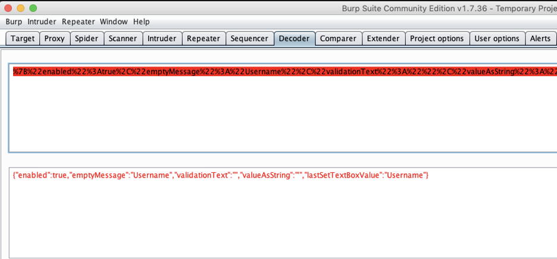Select the Intruder tool tab
The height and width of the screenshot is (259, 557).
162,39
